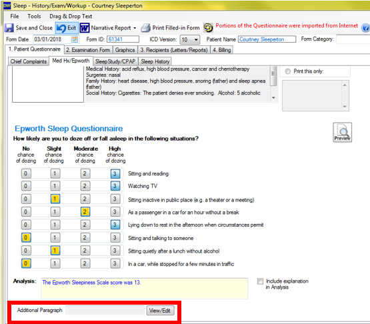The width and height of the screenshot is (370, 324).
Task: Click the Analysis text box
Action: pos(145,289)
